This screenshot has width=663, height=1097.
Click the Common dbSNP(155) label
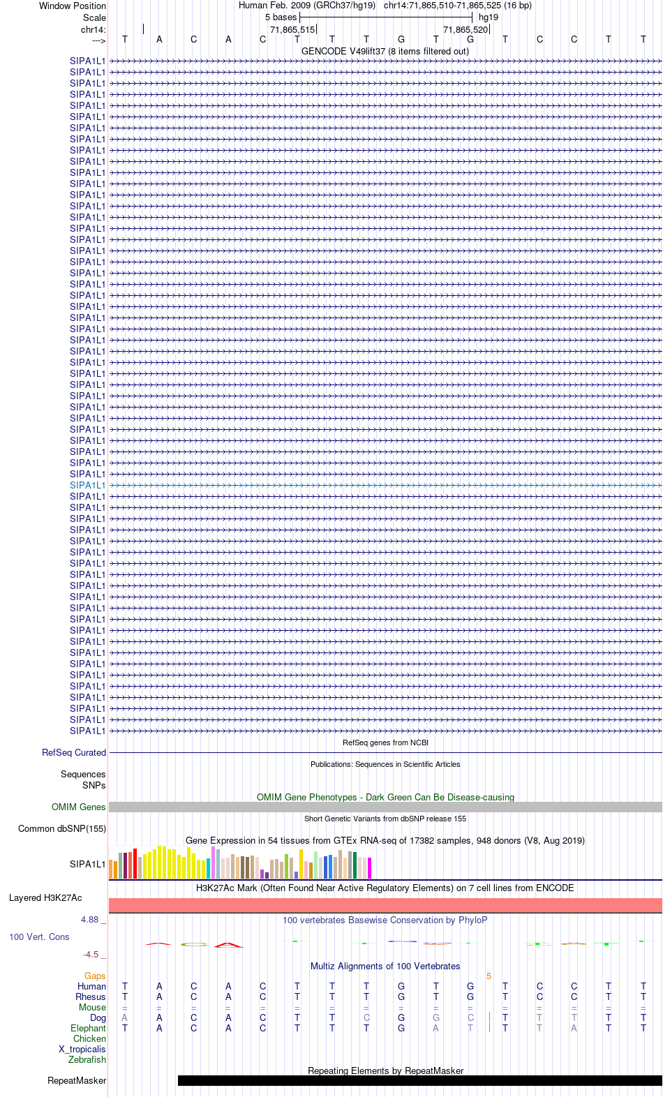click(x=62, y=828)
